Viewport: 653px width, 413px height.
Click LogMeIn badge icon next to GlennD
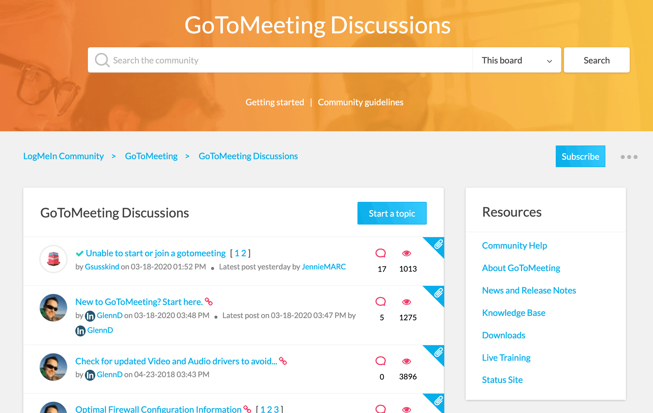point(90,316)
